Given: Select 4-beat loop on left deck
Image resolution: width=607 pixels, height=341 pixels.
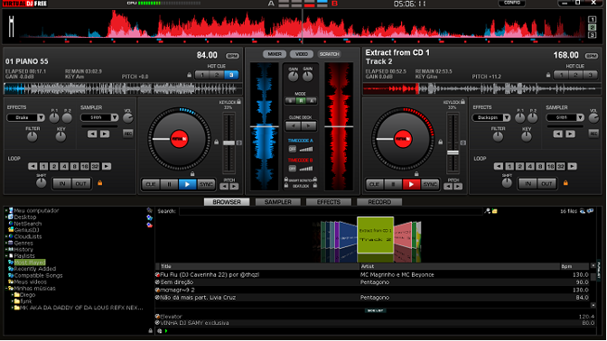Looking at the screenshot, I should click(64, 166).
